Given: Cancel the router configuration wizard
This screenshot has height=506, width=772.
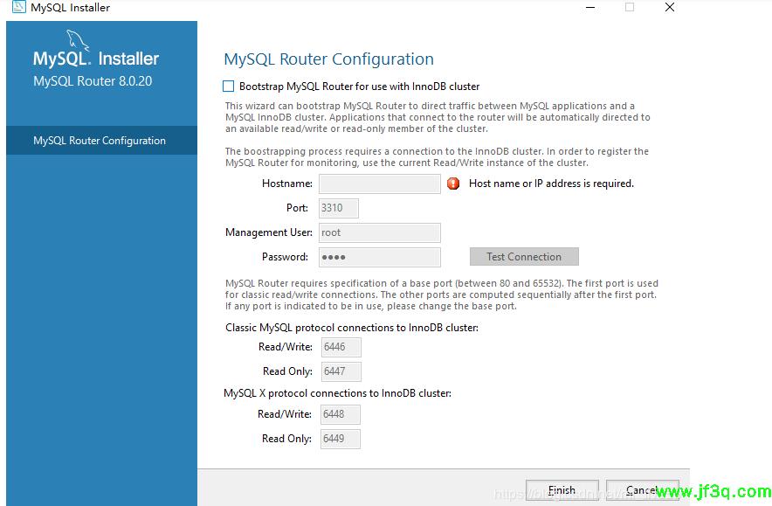Looking at the screenshot, I should (x=641, y=490).
